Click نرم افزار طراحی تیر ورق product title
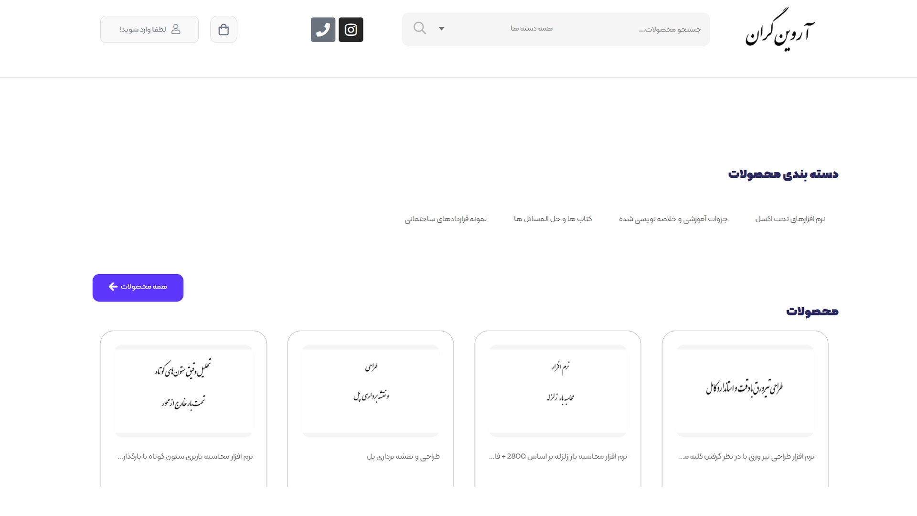This screenshot has height=516, width=917. 746,457
